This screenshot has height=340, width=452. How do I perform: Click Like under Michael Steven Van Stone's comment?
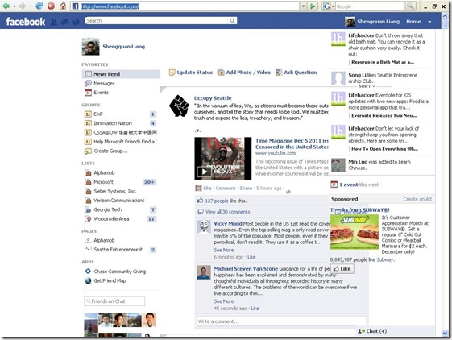click(255, 309)
